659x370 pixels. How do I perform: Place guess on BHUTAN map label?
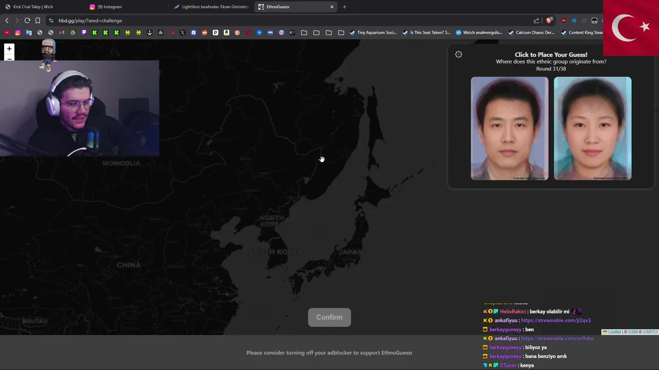coord(35,321)
